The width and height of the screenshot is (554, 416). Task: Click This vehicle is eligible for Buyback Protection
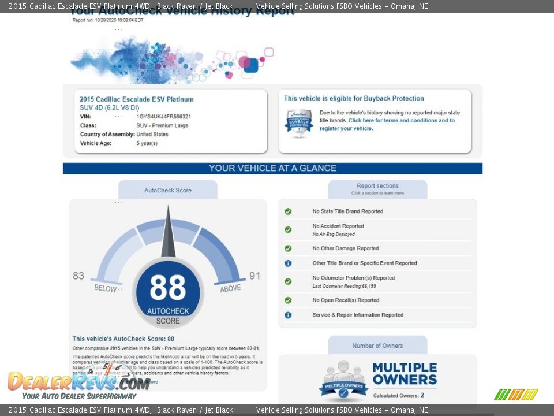coord(354,98)
